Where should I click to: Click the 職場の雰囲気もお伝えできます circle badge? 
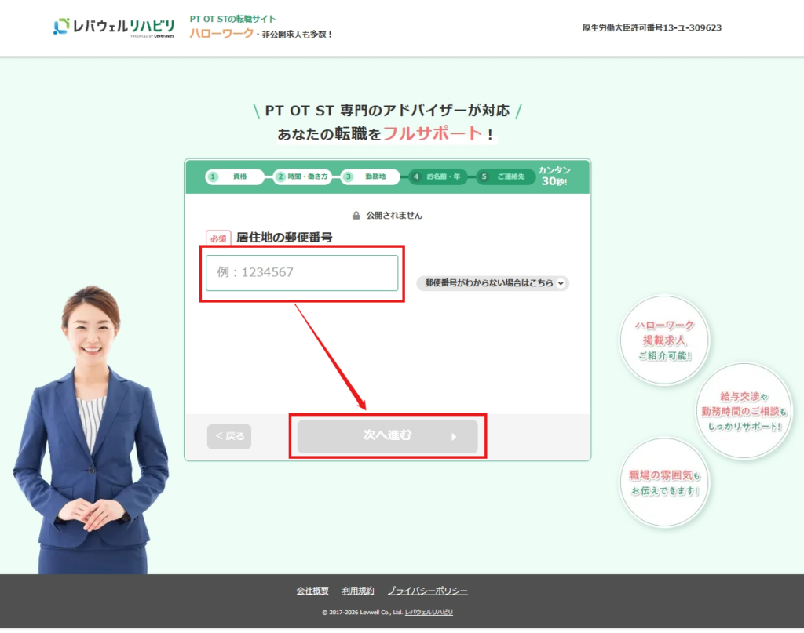(663, 482)
